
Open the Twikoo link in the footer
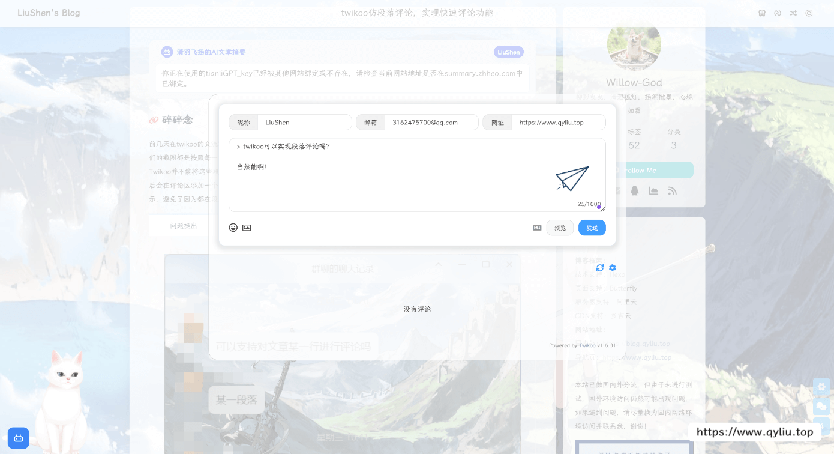587,345
